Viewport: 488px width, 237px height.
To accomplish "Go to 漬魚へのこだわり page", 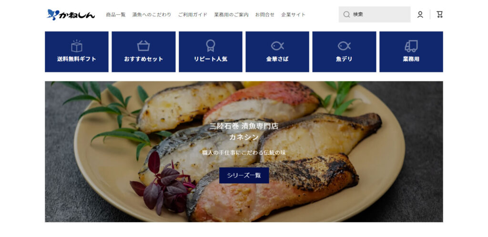I will click(152, 15).
